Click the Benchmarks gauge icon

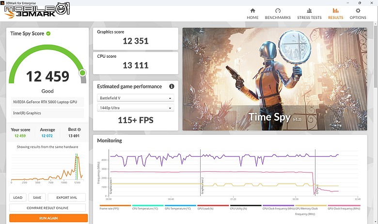pos(278,10)
